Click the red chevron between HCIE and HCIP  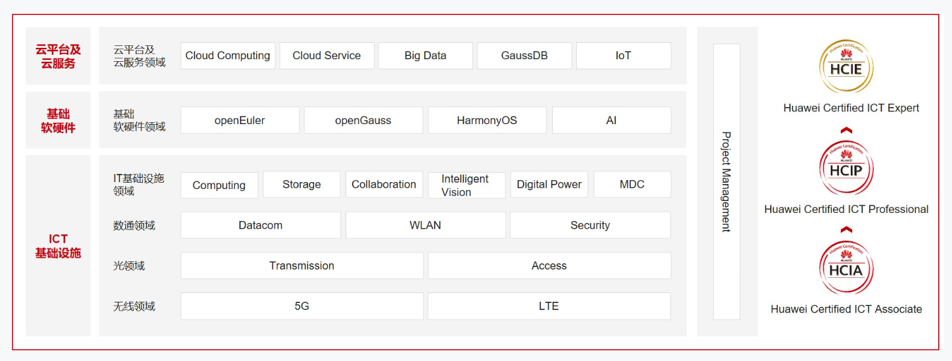(x=847, y=130)
